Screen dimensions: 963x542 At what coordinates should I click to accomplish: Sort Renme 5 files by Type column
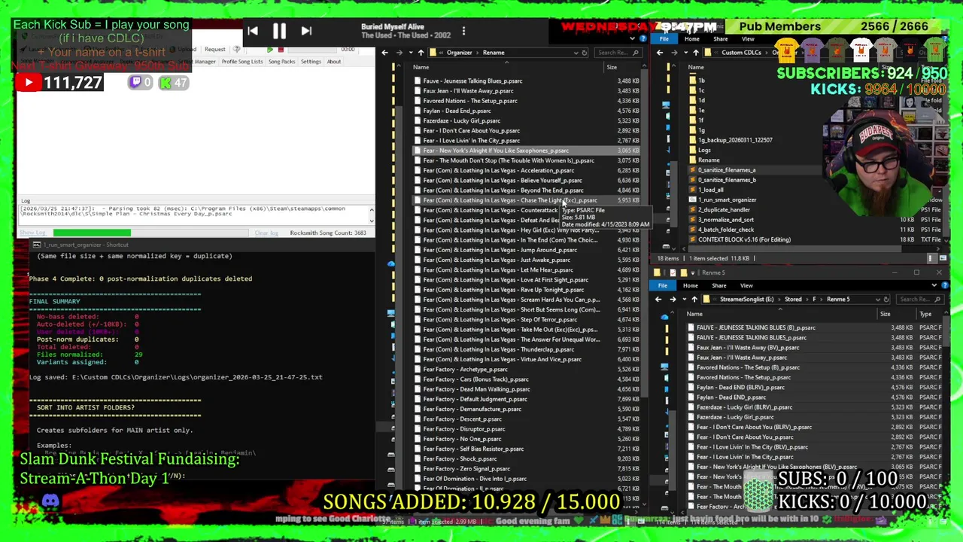925,314
